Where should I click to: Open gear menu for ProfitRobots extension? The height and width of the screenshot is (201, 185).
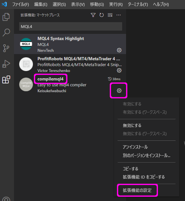(119, 70)
